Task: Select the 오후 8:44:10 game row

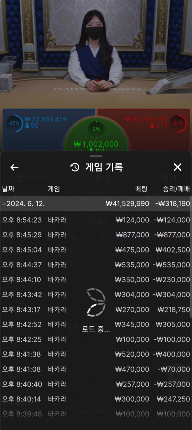Action: (96, 280)
